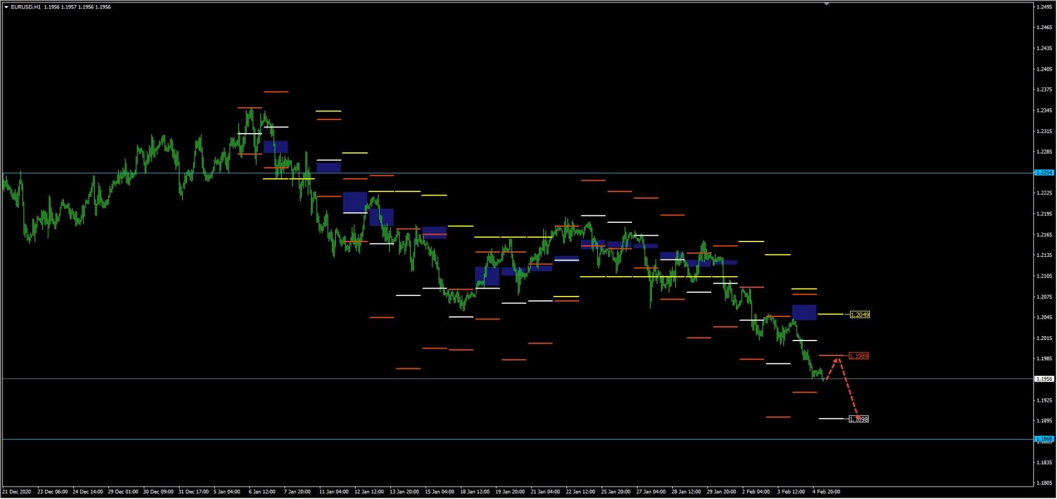Image resolution: width=1057 pixels, height=499 pixels.
Task: Click the 29 Dec 01:00 time axis label
Action: tap(123, 492)
